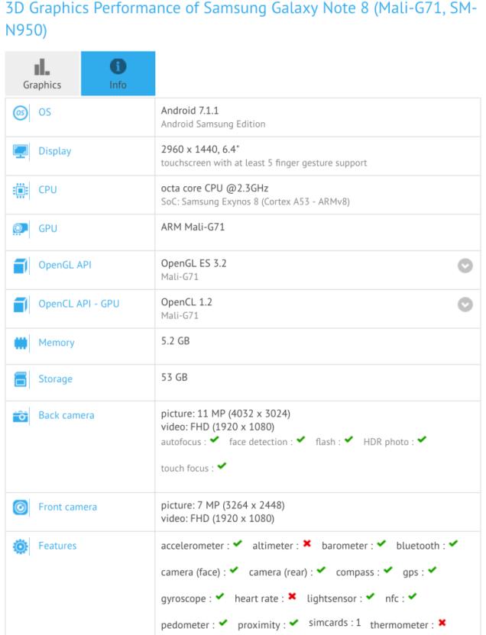Click the Back camera icon
Image resolution: width=486 pixels, height=635 pixels.
21,416
